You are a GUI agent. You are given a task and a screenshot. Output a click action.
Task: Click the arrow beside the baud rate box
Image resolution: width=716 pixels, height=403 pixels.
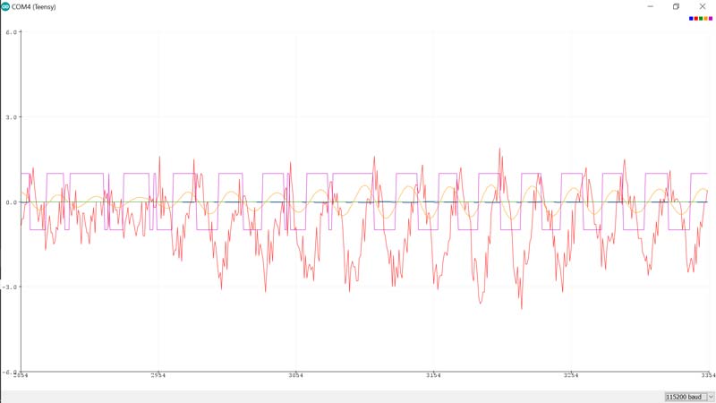(x=710, y=396)
